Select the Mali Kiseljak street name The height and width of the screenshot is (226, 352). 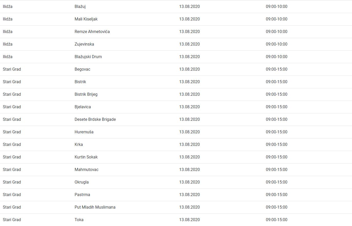[x=86, y=19]
